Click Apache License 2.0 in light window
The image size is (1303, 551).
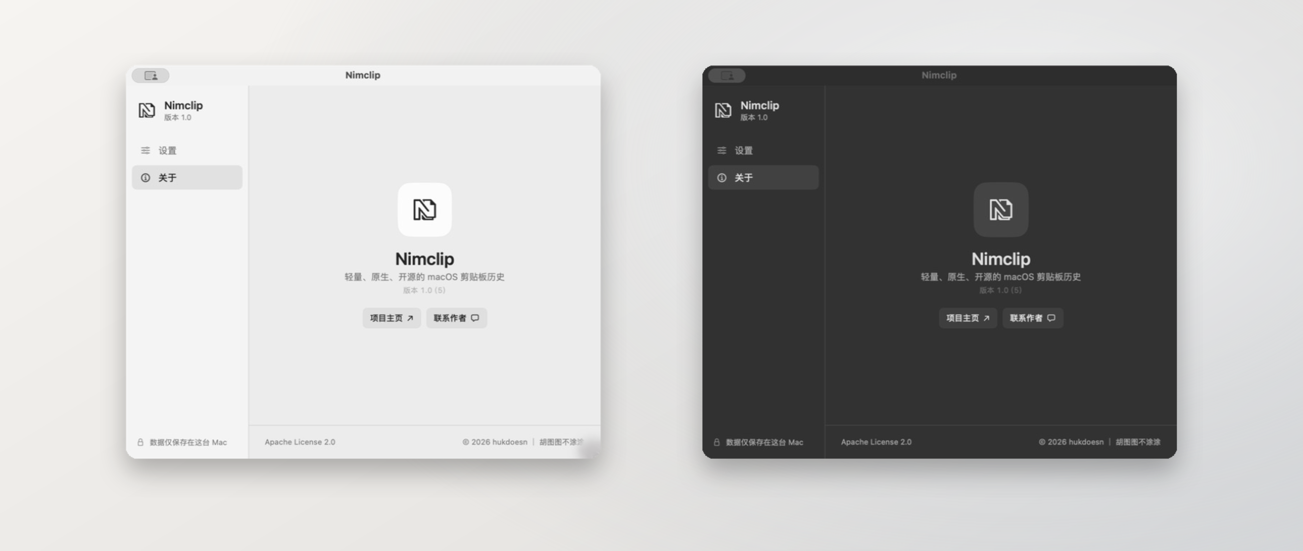pyautogui.click(x=300, y=442)
